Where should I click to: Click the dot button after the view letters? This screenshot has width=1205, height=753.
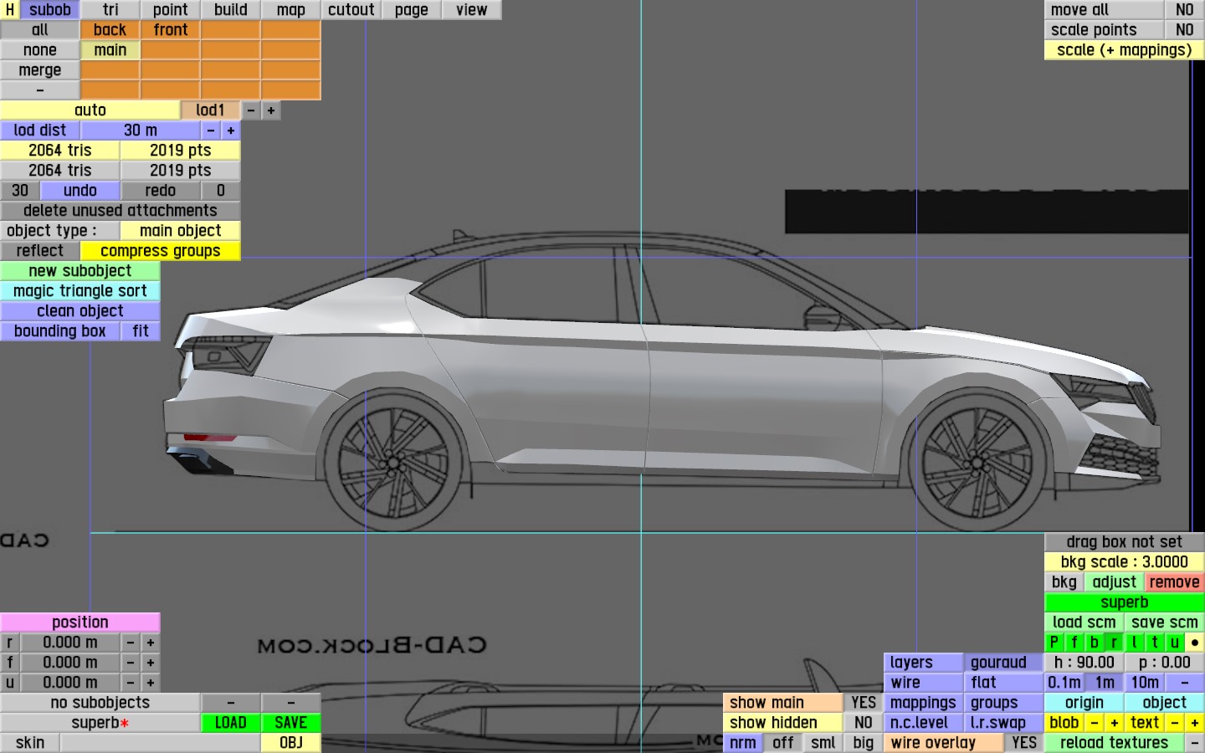click(1195, 643)
